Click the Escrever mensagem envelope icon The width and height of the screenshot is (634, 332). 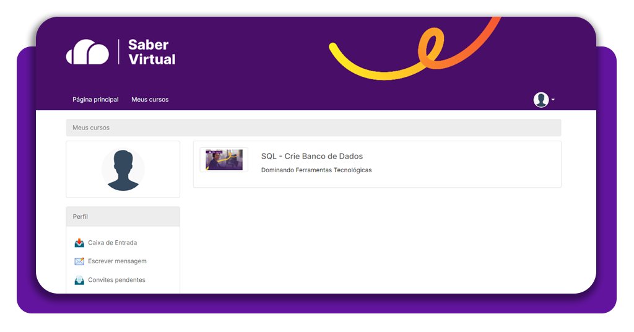(79, 261)
